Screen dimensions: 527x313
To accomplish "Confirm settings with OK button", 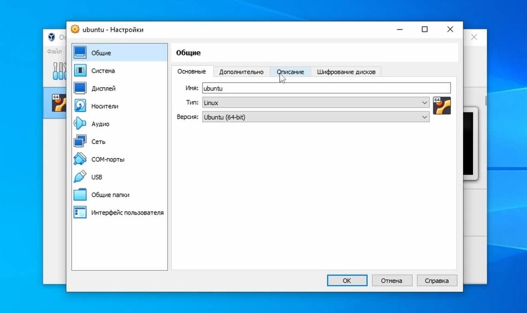I will [347, 281].
